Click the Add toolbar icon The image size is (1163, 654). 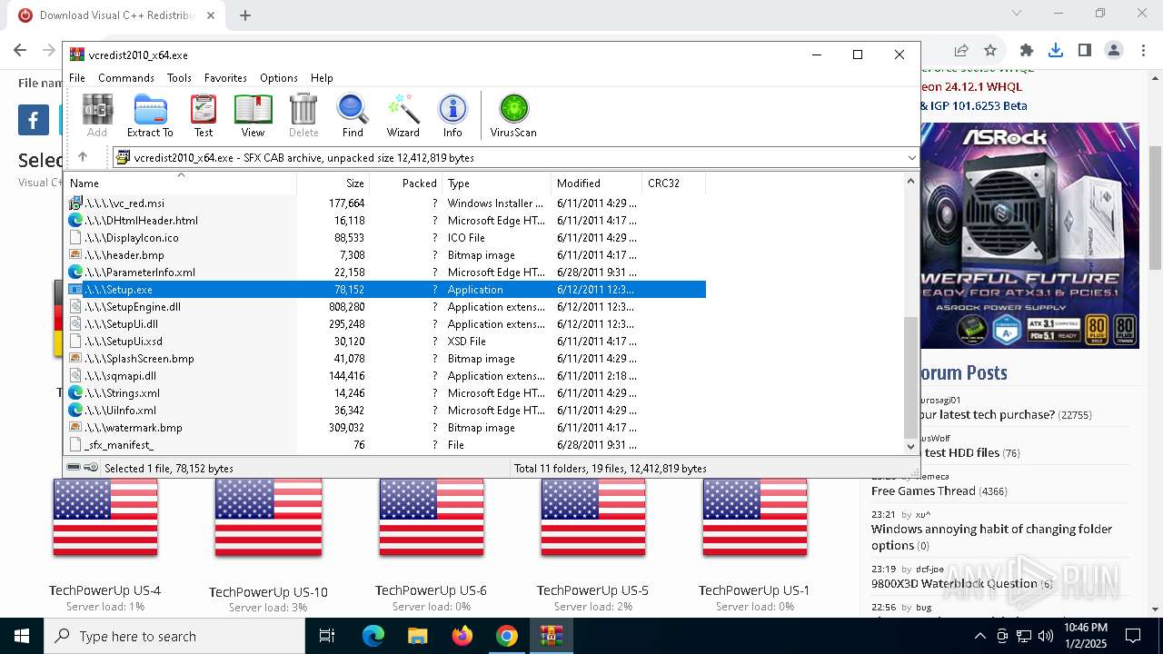(97, 115)
